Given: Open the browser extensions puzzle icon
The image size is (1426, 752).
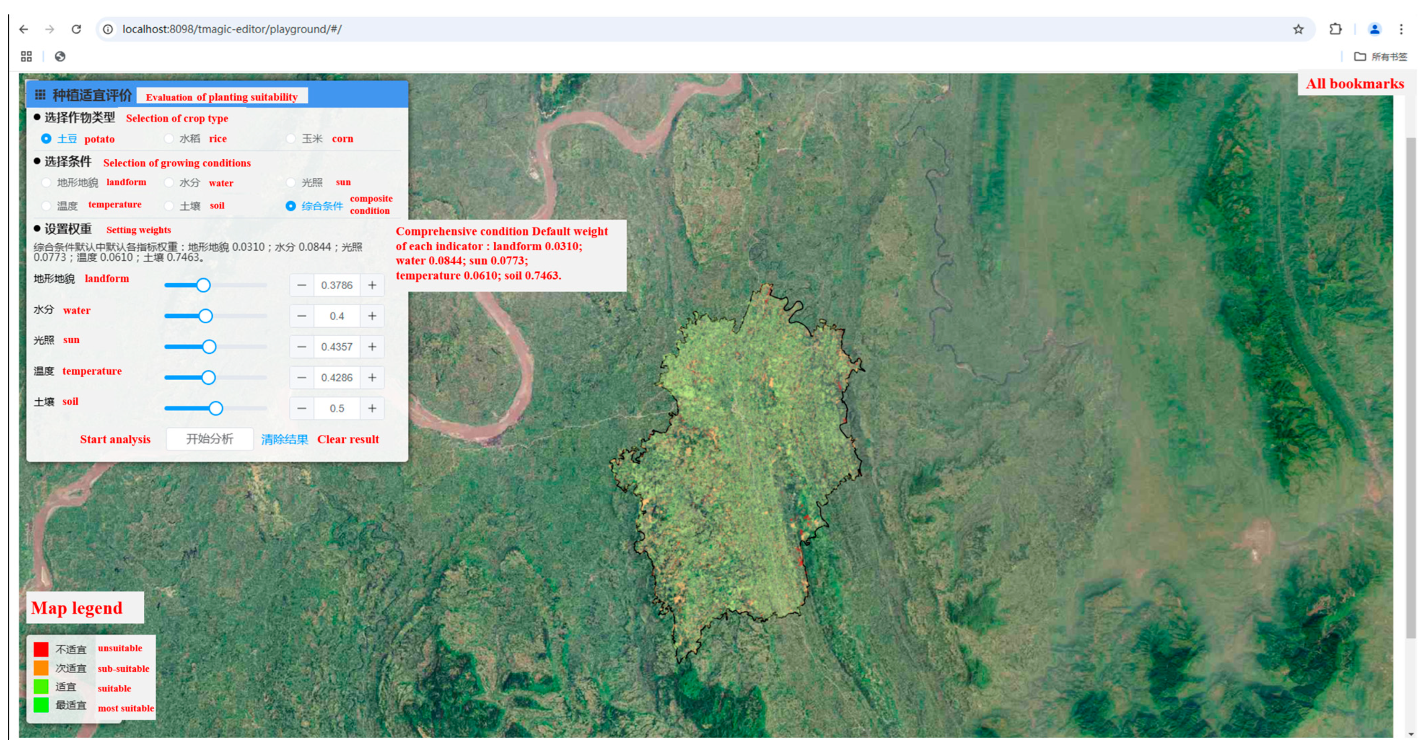Looking at the screenshot, I should coord(1335,29).
